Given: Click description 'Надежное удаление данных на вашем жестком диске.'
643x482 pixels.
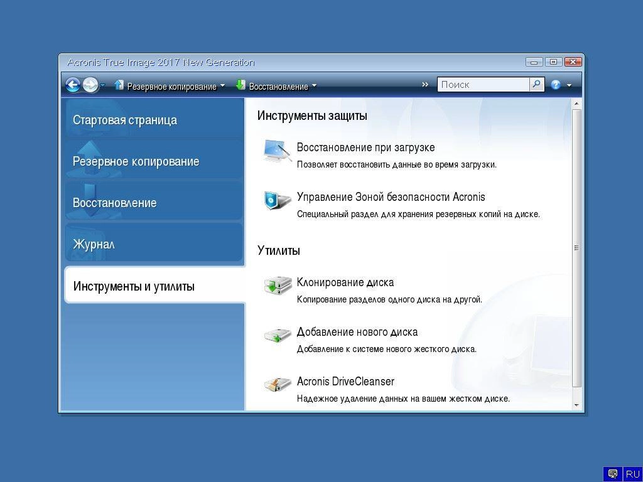Looking at the screenshot, I should (x=403, y=399).
